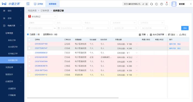Click calendar icon in end date field

pos(59,28)
